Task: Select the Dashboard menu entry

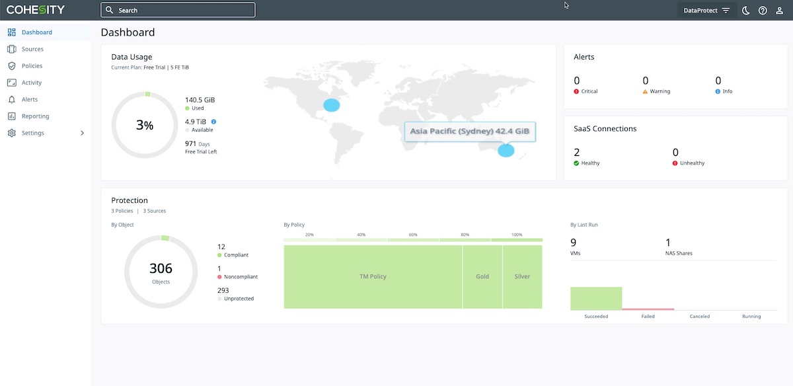Action: click(x=36, y=32)
